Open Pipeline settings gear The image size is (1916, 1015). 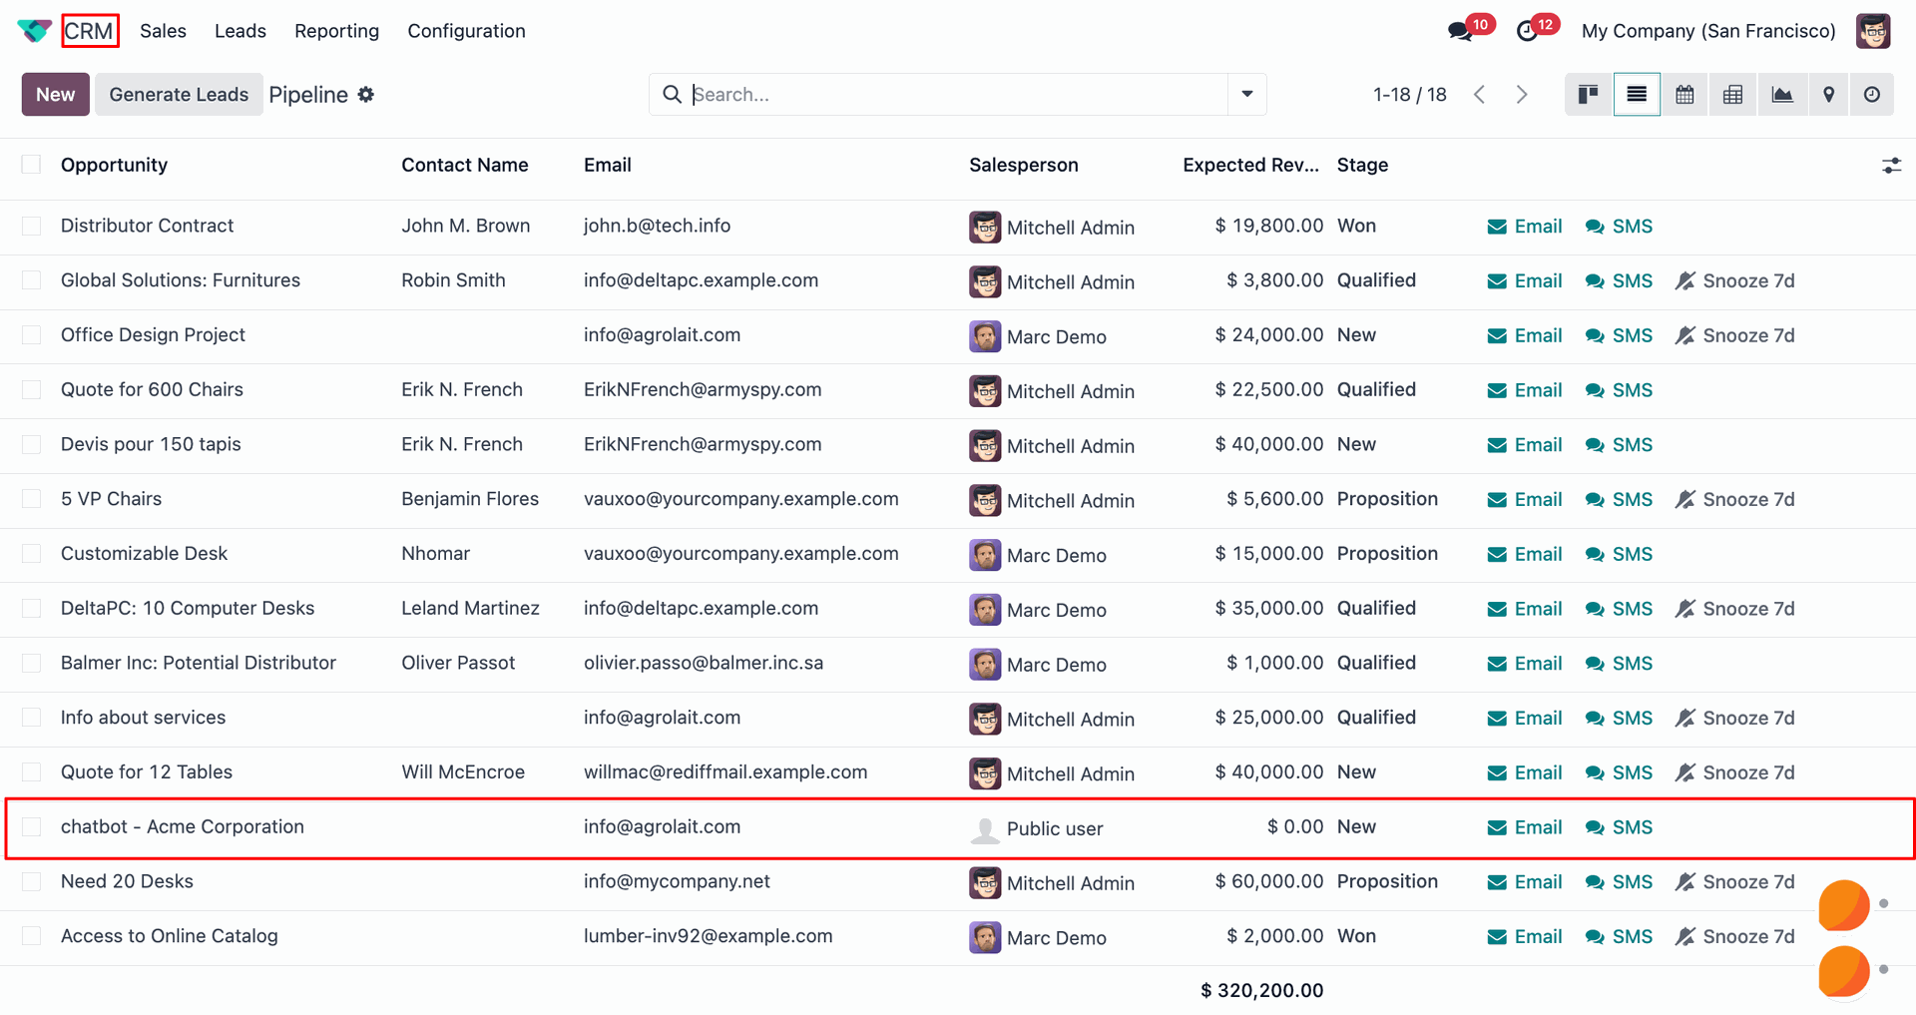366,95
